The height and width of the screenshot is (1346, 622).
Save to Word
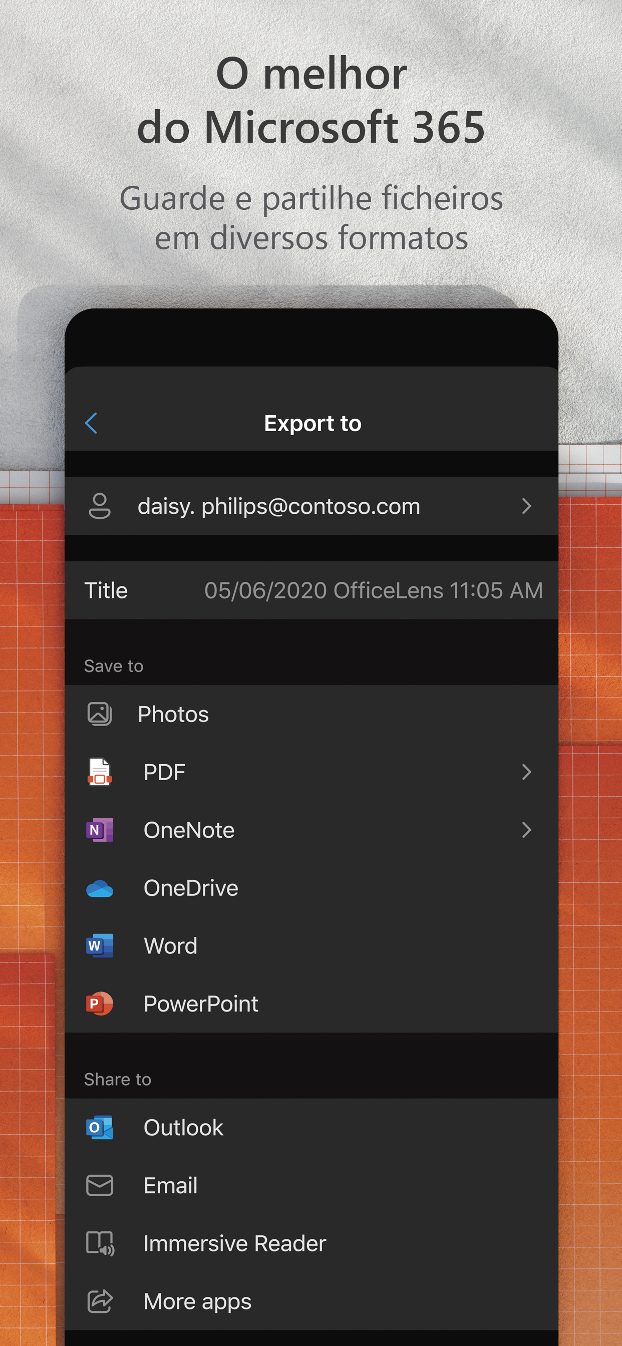pos(311,946)
